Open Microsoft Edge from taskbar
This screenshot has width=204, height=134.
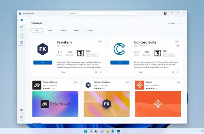113,131
